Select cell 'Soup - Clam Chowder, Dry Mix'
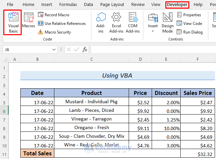This screenshot has width=216, height=159. 92,136
